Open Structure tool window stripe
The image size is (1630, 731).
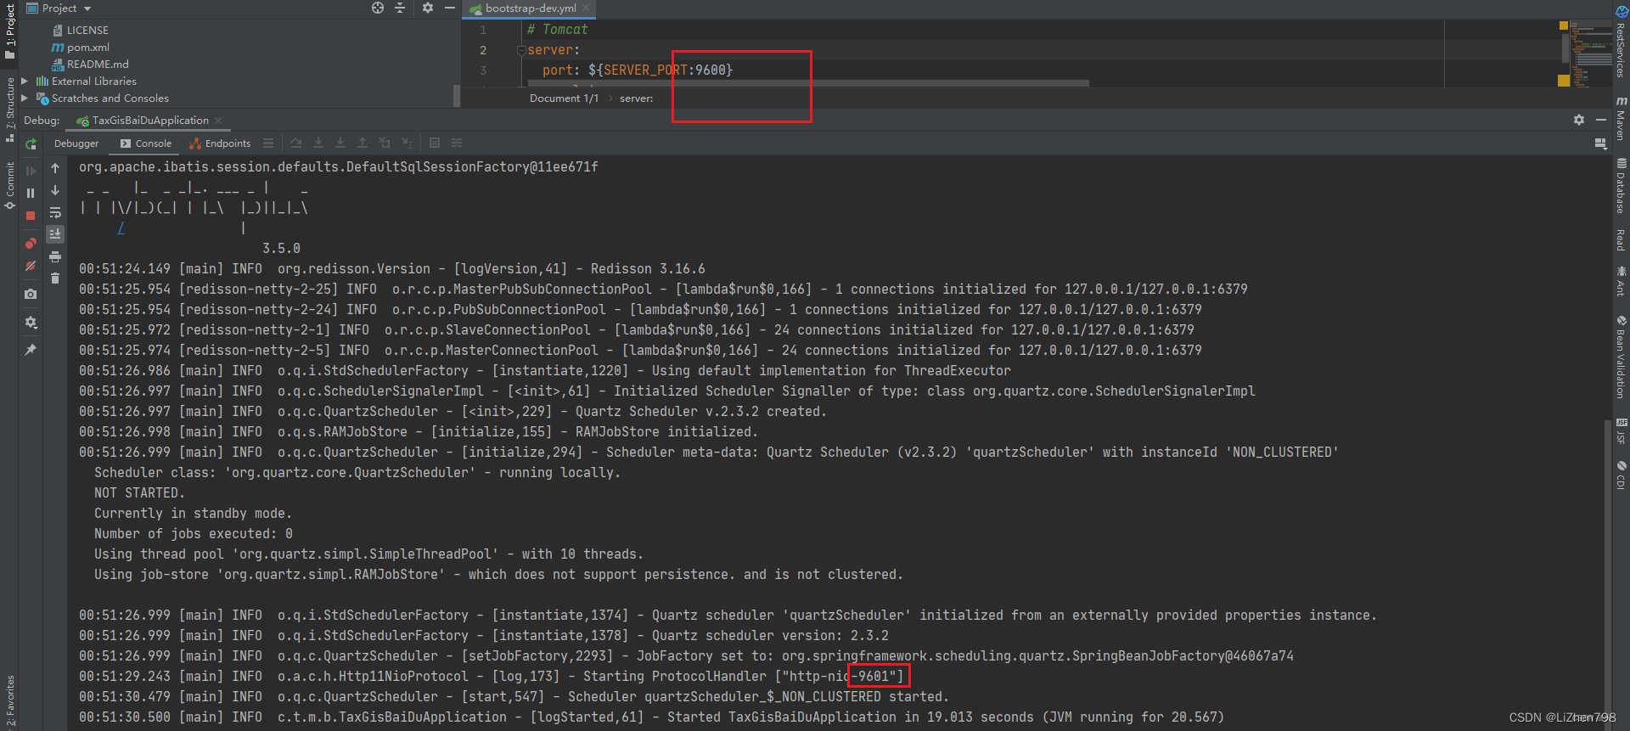tap(9, 109)
